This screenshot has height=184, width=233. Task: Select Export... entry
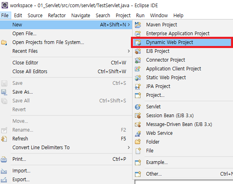click(66, 180)
